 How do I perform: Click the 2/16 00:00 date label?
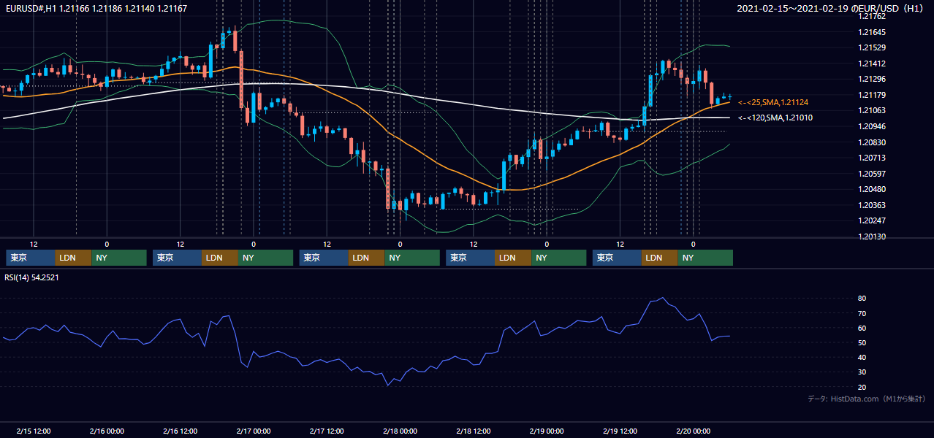click(x=107, y=431)
